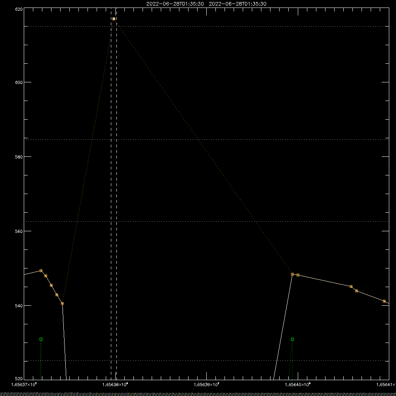Select the first orange marker atop the right rising curve
396x396 pixels.
tap(293, 274)
